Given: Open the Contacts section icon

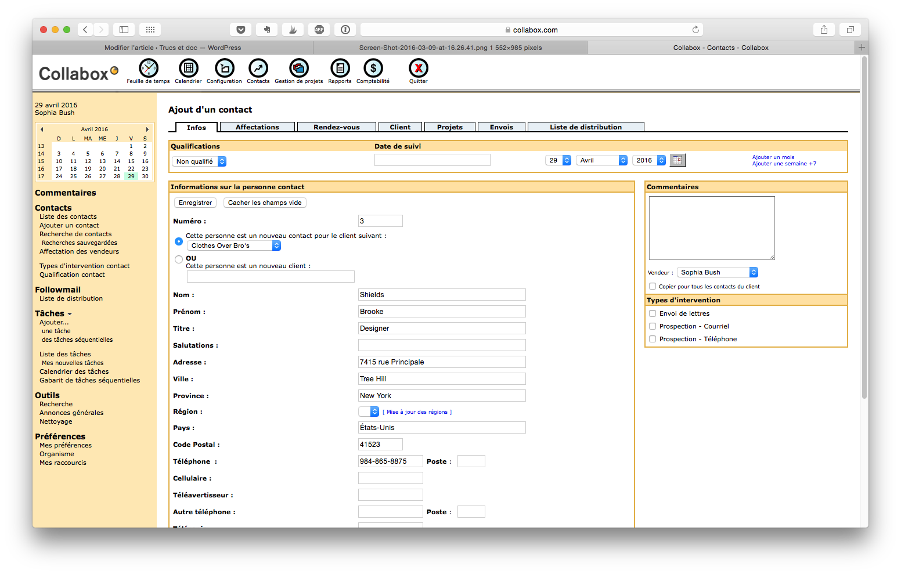Looking at the screenshot, I should tap(258, 68).
